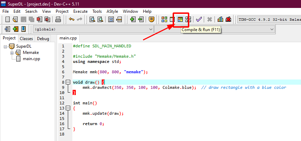
Task: Switch to the Classes tab
Action: [26, 39]
